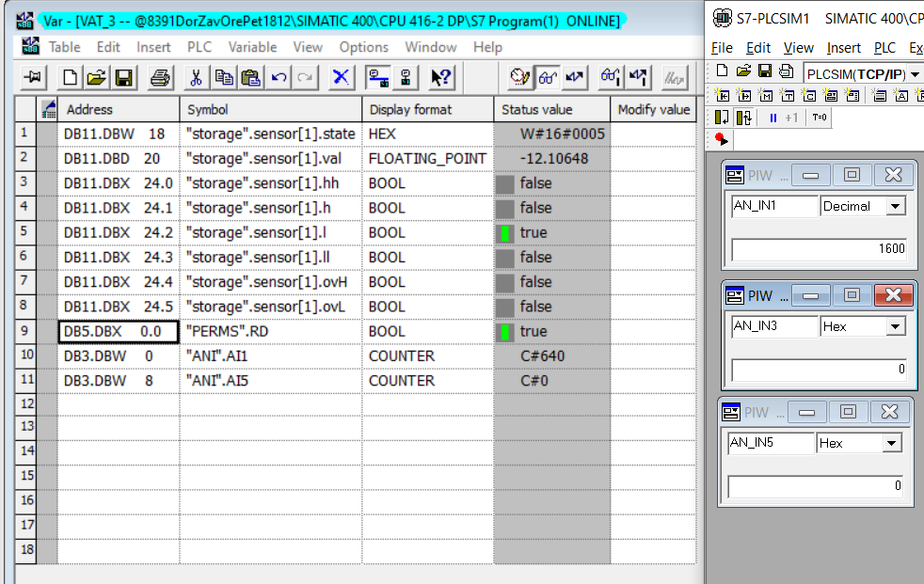
Task: Click the Modify value column header
Action: (x=654, y=109)
